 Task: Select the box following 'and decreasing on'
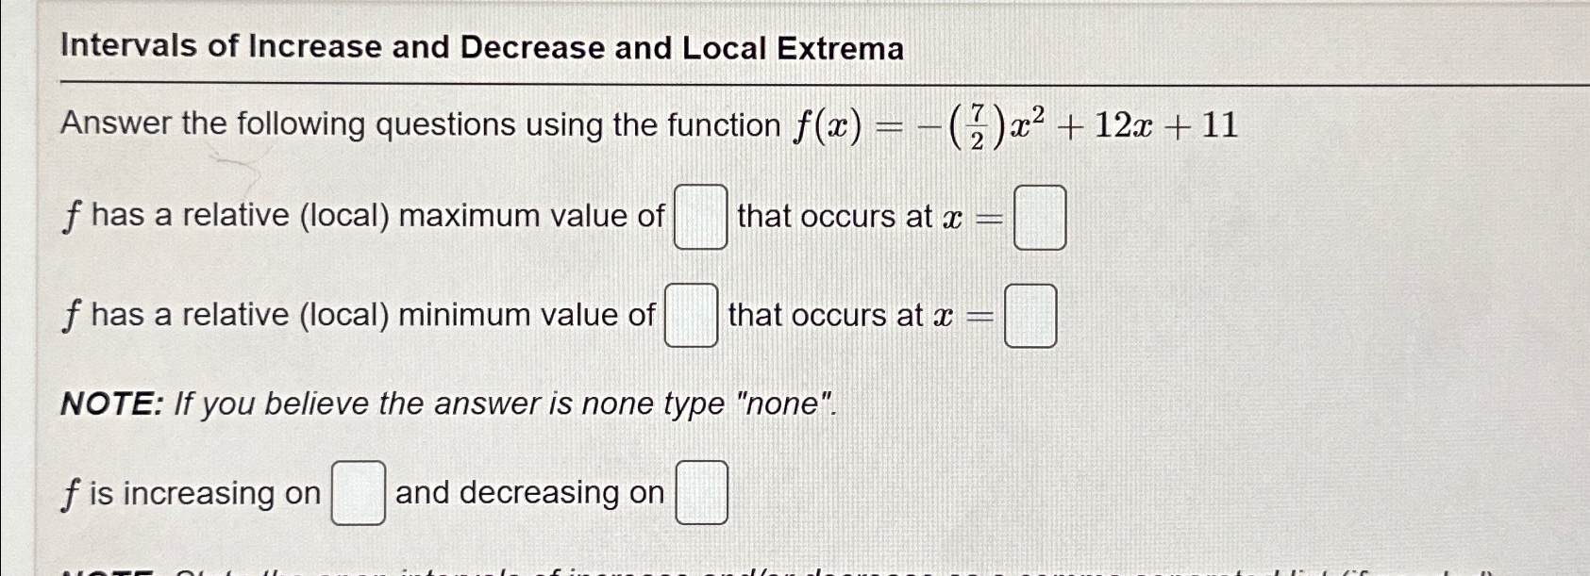(702, 490)
